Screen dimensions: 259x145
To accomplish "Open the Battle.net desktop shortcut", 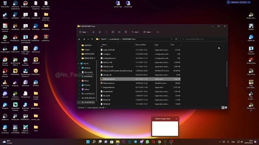I will (251, 38).
